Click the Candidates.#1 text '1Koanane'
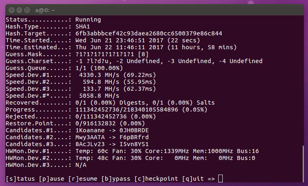The height and width of the screenshot is (186, 308). (90, 130)
